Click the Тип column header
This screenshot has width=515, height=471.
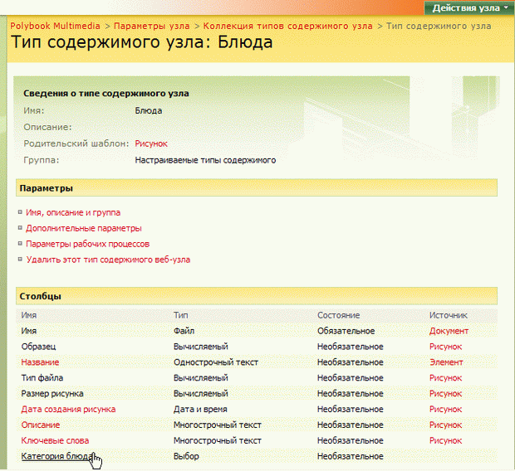pos(180,315)
